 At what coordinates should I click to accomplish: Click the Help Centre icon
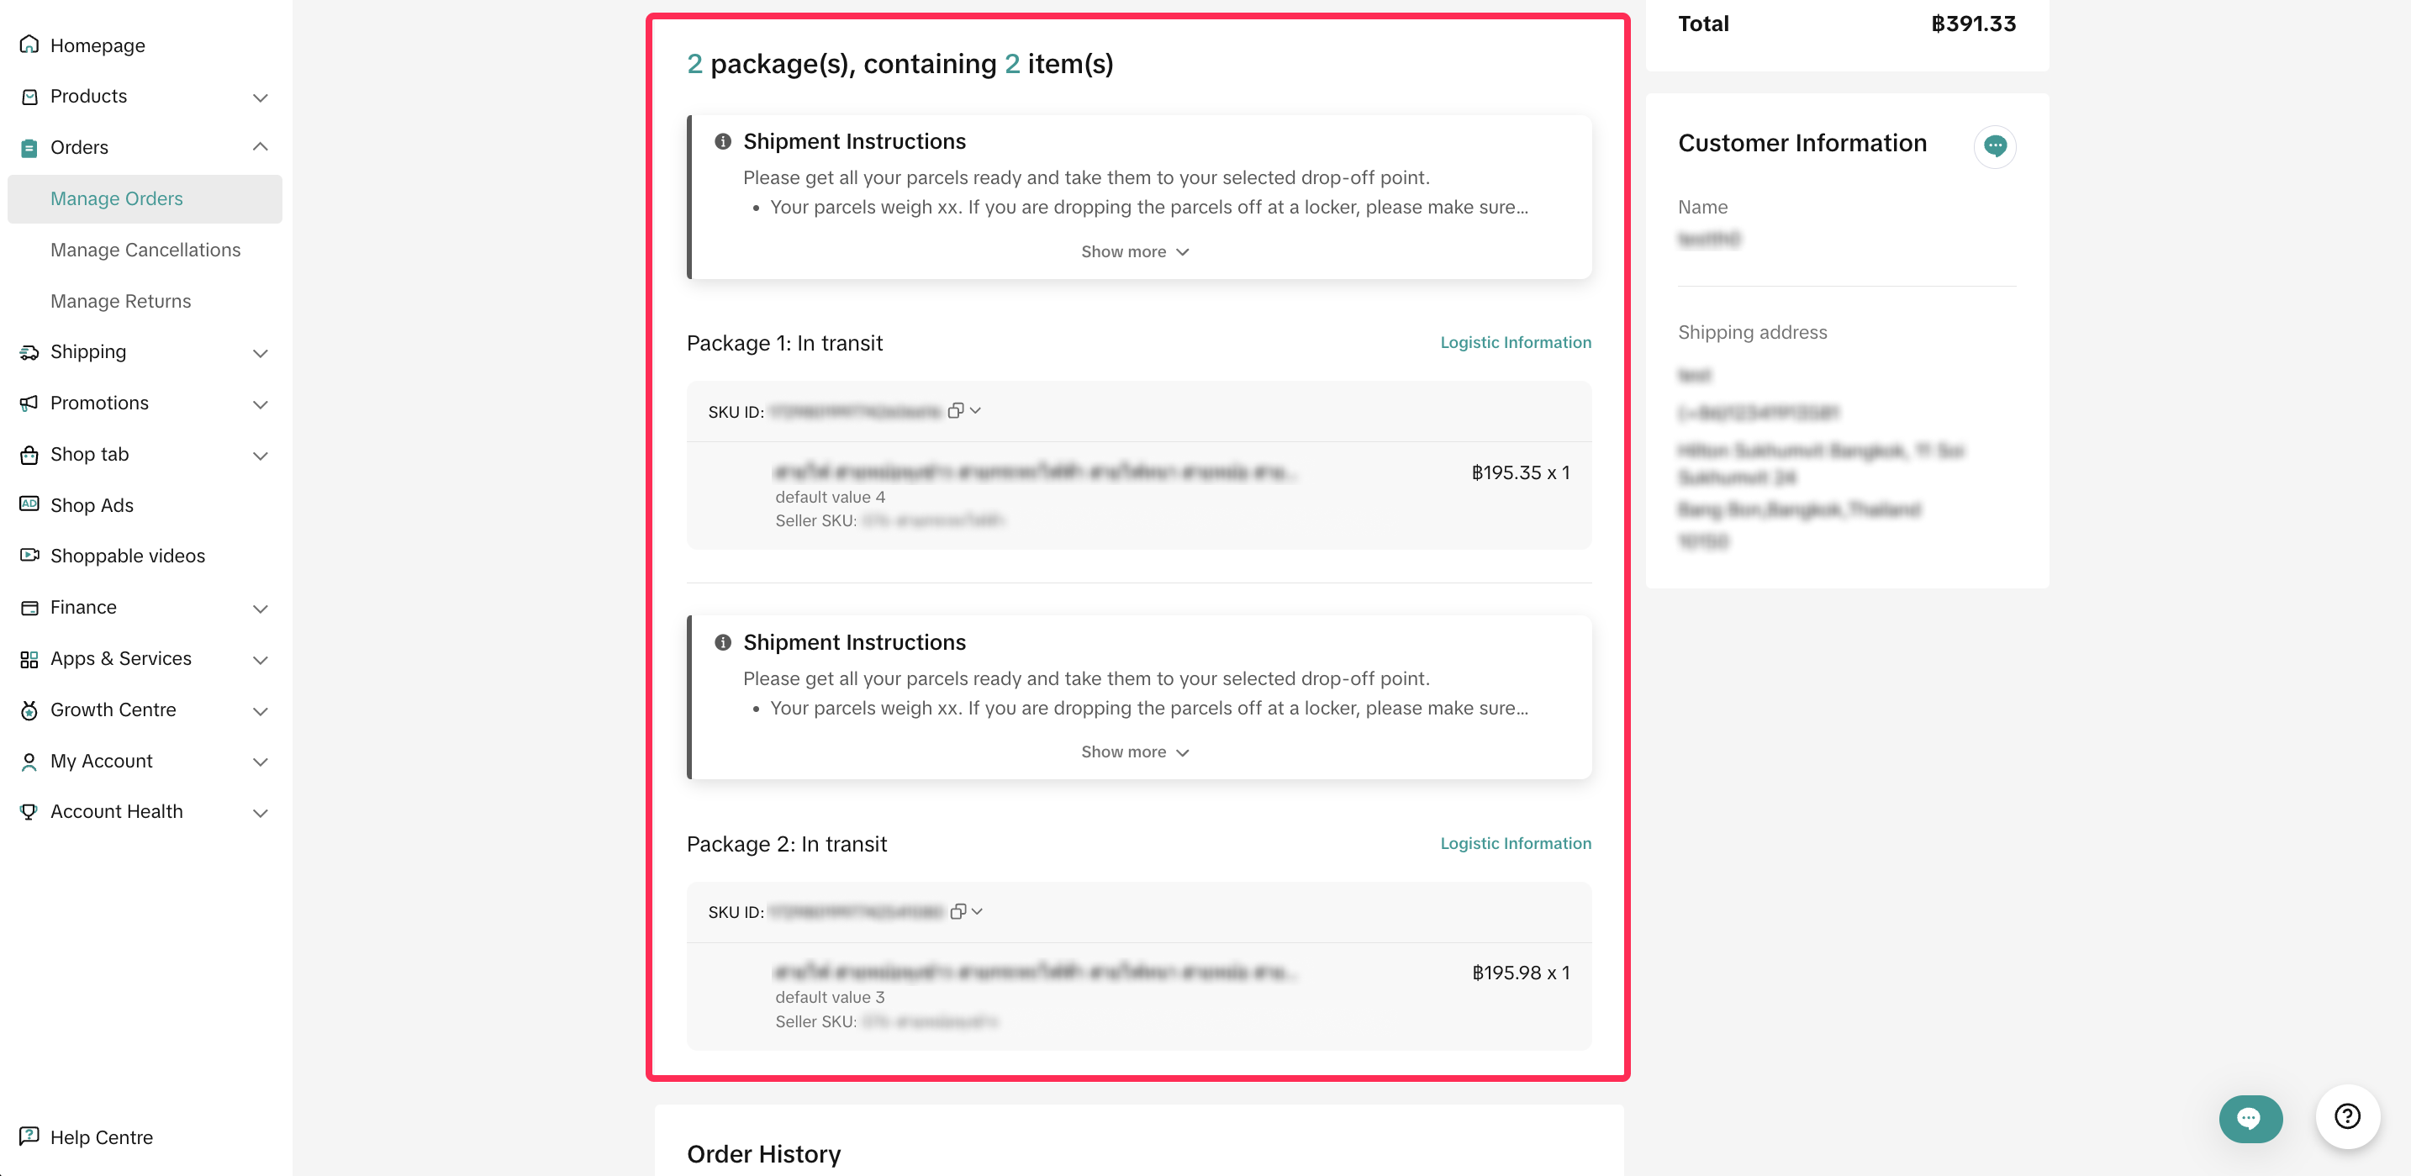29,1136
